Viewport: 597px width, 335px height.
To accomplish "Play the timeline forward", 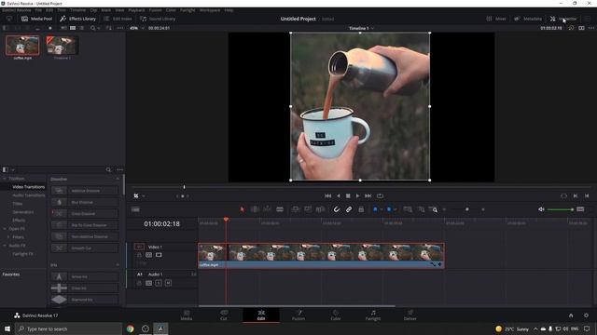I will click(357, 195).
